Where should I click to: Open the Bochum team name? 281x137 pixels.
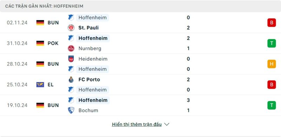coord(89,110)
